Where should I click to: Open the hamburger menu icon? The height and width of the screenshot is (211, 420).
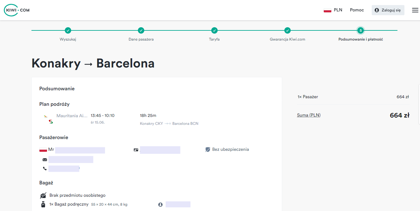click(x=415, y=10)
